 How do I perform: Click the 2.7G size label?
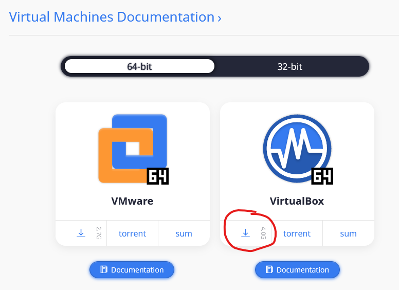tap(99, 233)
